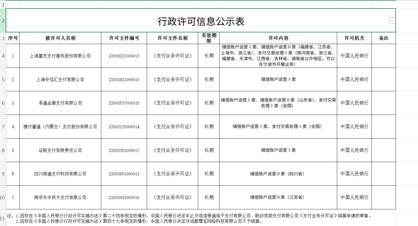Click the 许可文件编号 header cell
This screenshot has width=418, height=226.
[124, 38]
